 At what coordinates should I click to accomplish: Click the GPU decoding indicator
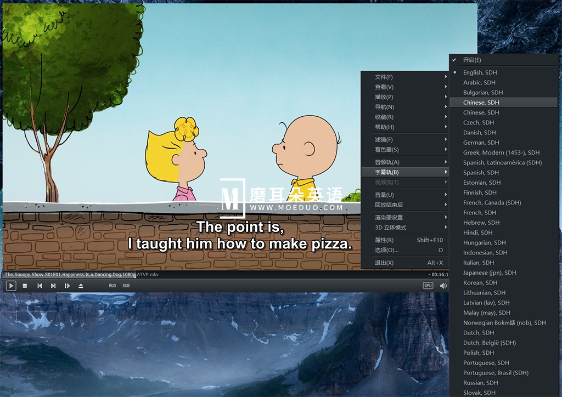pos(428,286)
